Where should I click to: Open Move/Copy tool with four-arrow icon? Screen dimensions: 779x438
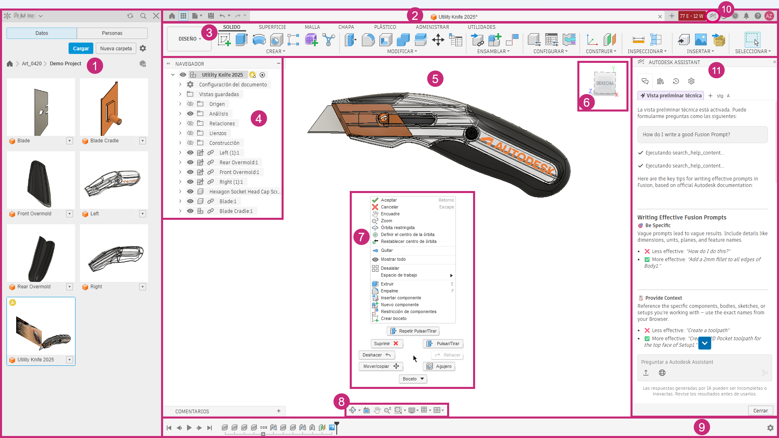438,40
